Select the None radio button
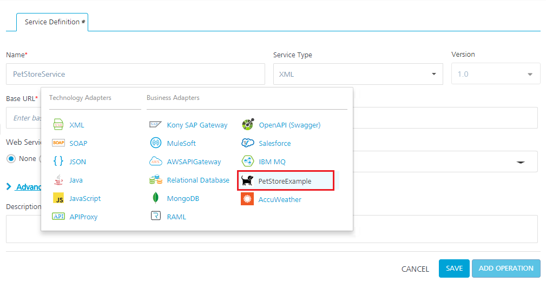The height and width of the screenshot is (289, 546). (x=11, y=159)
